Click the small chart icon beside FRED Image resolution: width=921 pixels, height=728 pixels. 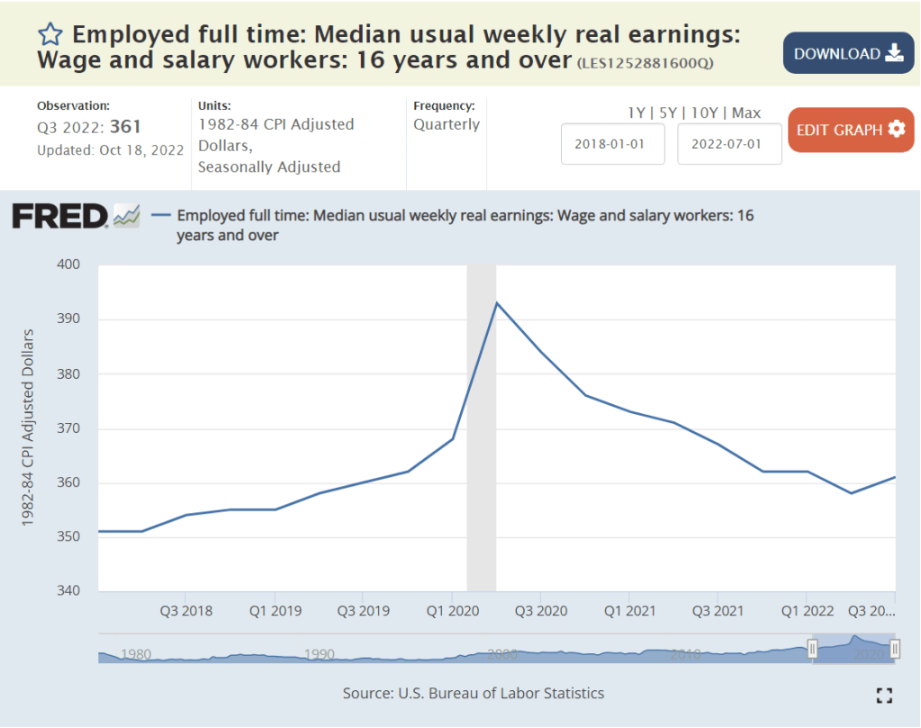[x=126, y=216]
